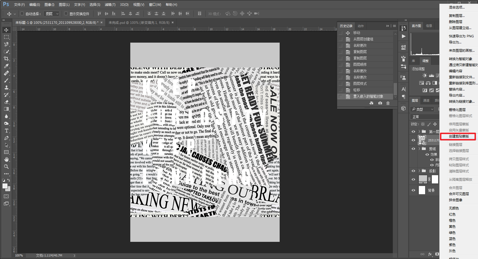Open the Paragraph panel icon
This screenshot has height=259, width=478.
(x=404, y=97)
